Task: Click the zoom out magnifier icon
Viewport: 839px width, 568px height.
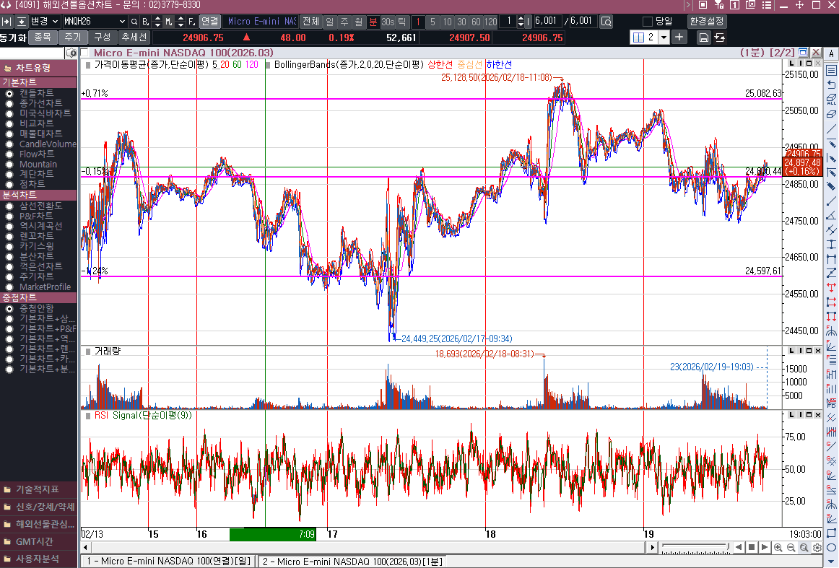Action: 791,548
